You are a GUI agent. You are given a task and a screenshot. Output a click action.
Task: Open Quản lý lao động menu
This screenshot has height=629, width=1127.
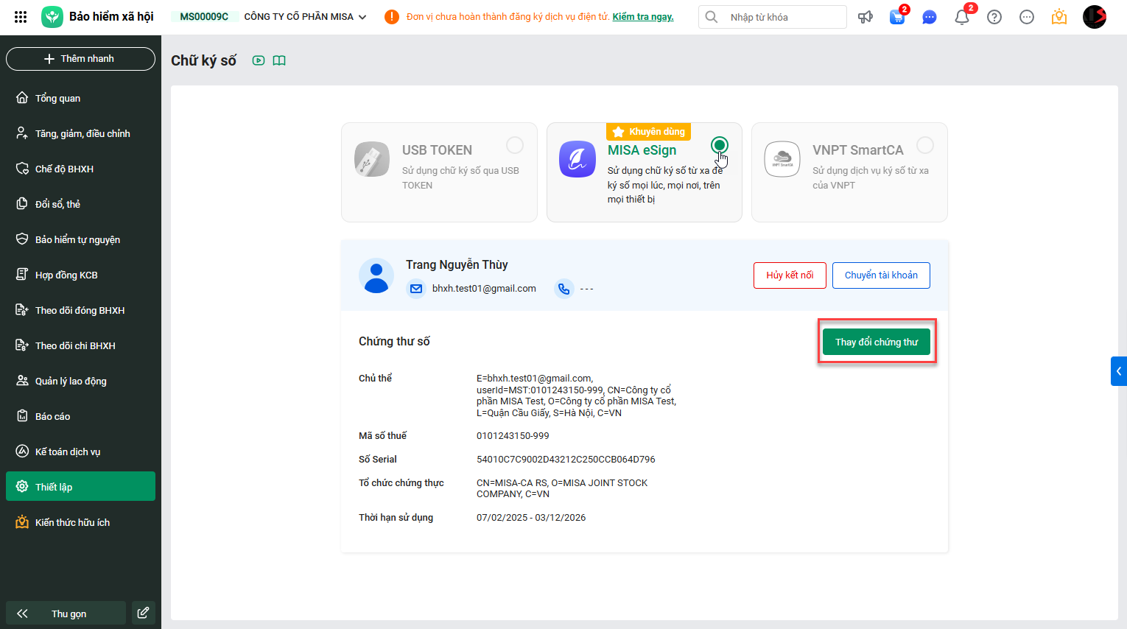point(80,381)
